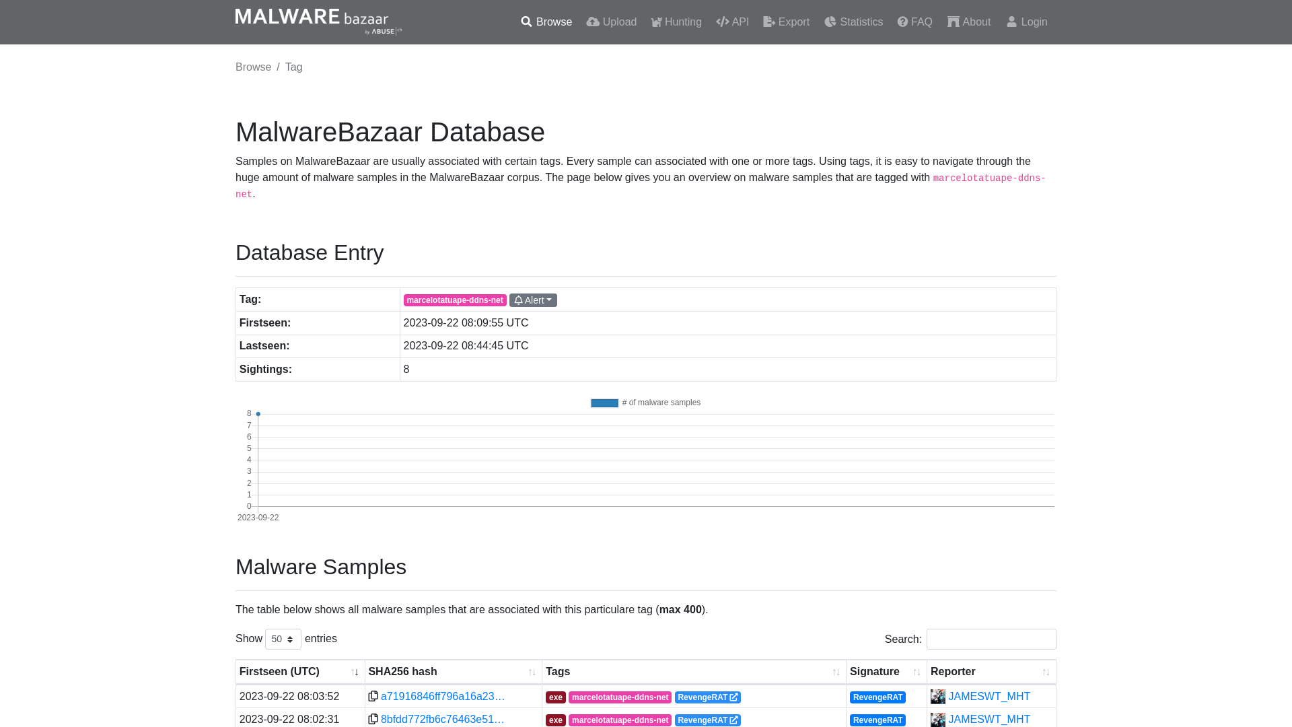Image resolution: width=1292 pixels, height=727 pixels.
Task: Open RevengeRAT external tag in 08:03:52 row
Action: (x=708, y=697)
